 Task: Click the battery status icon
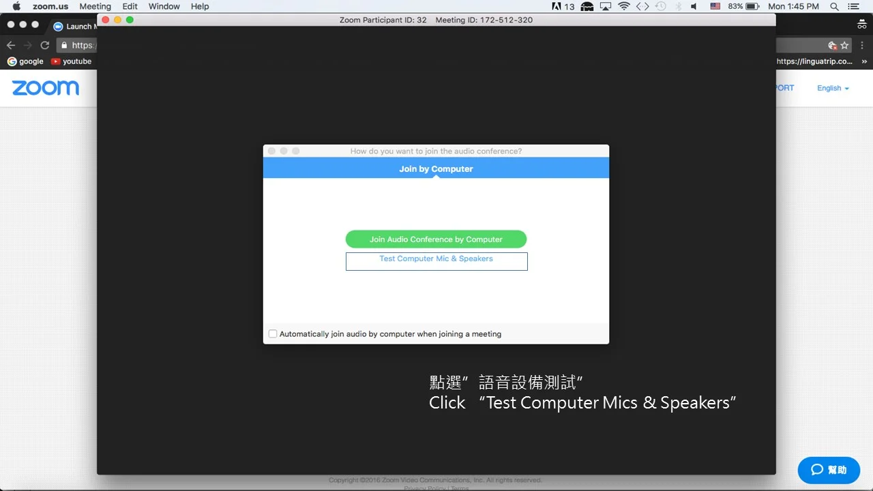click(752, 6)
